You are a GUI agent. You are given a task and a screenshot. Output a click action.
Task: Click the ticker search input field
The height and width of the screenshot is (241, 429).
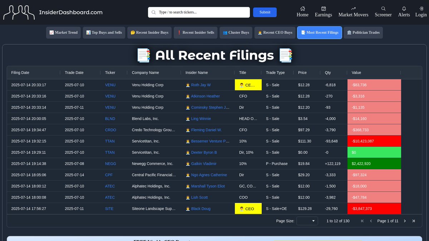199,12
